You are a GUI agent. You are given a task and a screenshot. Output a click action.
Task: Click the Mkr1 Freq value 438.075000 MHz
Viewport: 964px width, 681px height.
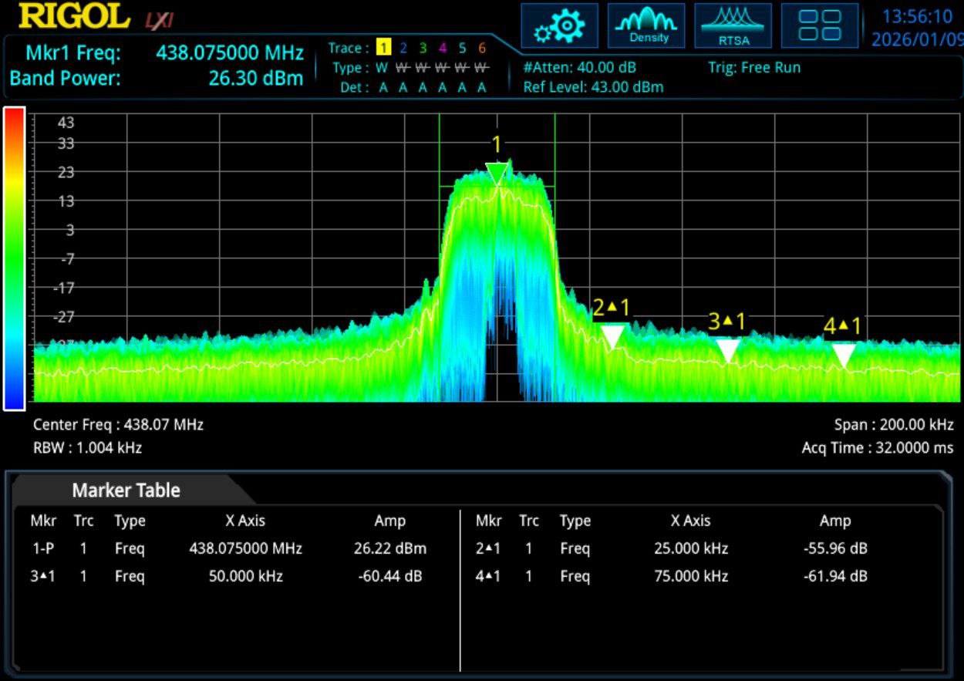230,53
